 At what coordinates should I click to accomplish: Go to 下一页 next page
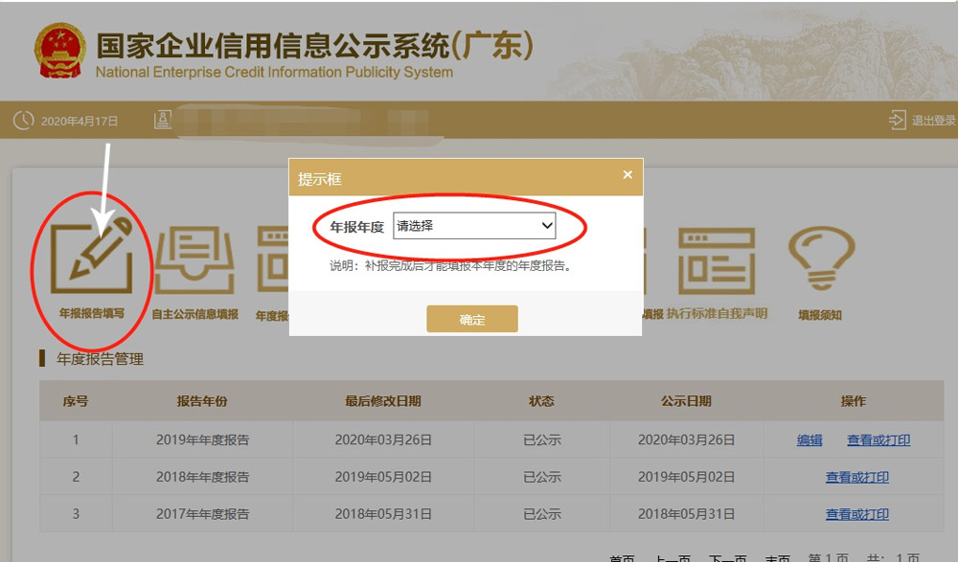pos(726,557)
